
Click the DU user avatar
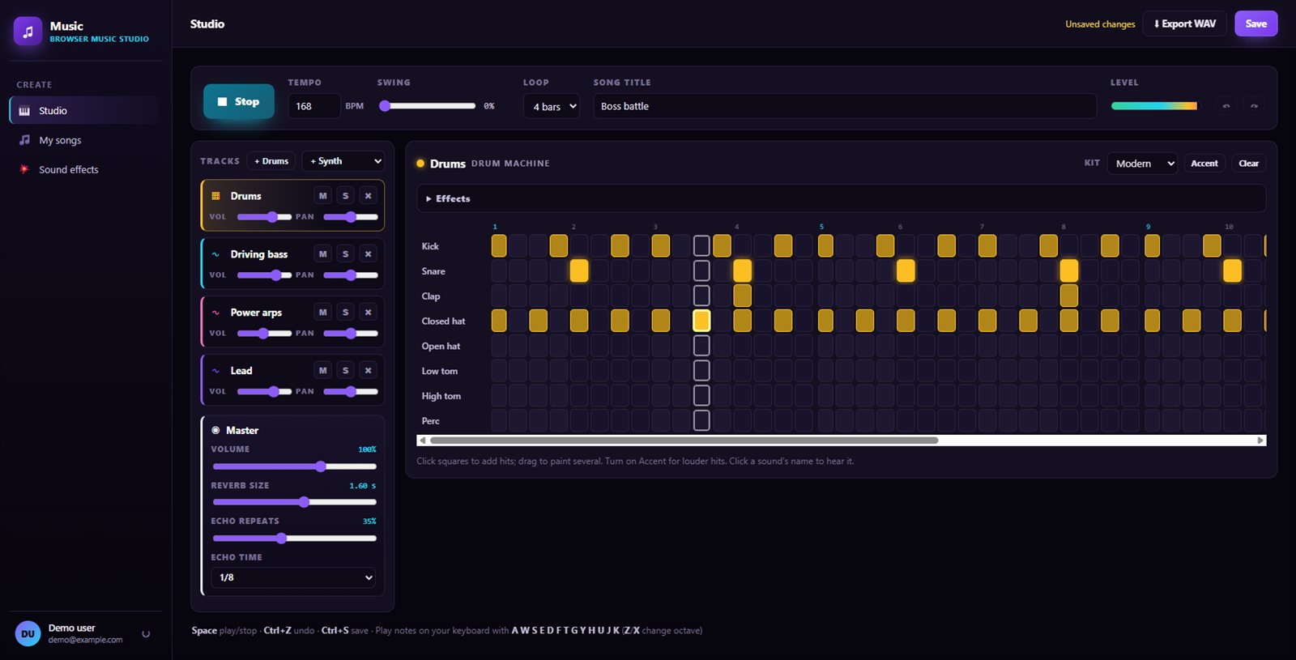[x=28, y=634]
